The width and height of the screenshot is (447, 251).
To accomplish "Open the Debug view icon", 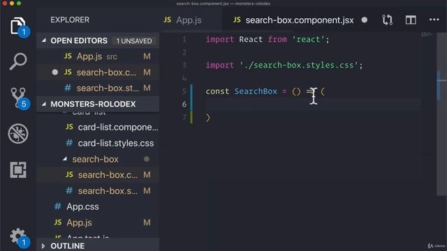I will coord(18,133).
